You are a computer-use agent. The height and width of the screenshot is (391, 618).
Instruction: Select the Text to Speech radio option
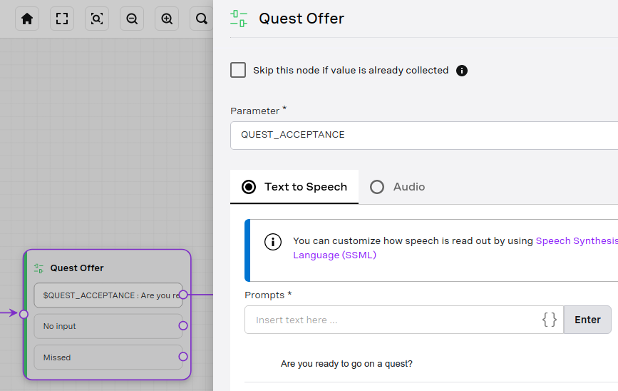(249, 187)
